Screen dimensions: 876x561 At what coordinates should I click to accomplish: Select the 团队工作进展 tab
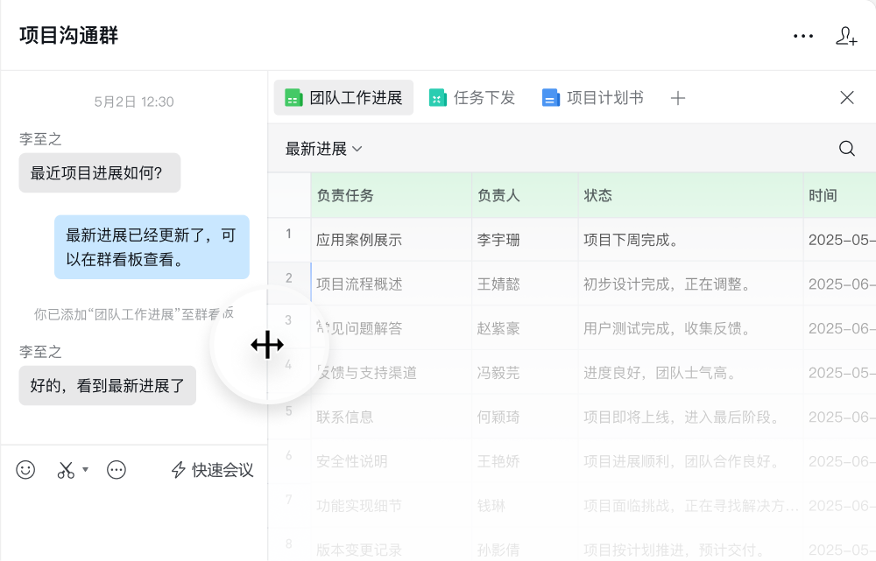pos(343,98)
